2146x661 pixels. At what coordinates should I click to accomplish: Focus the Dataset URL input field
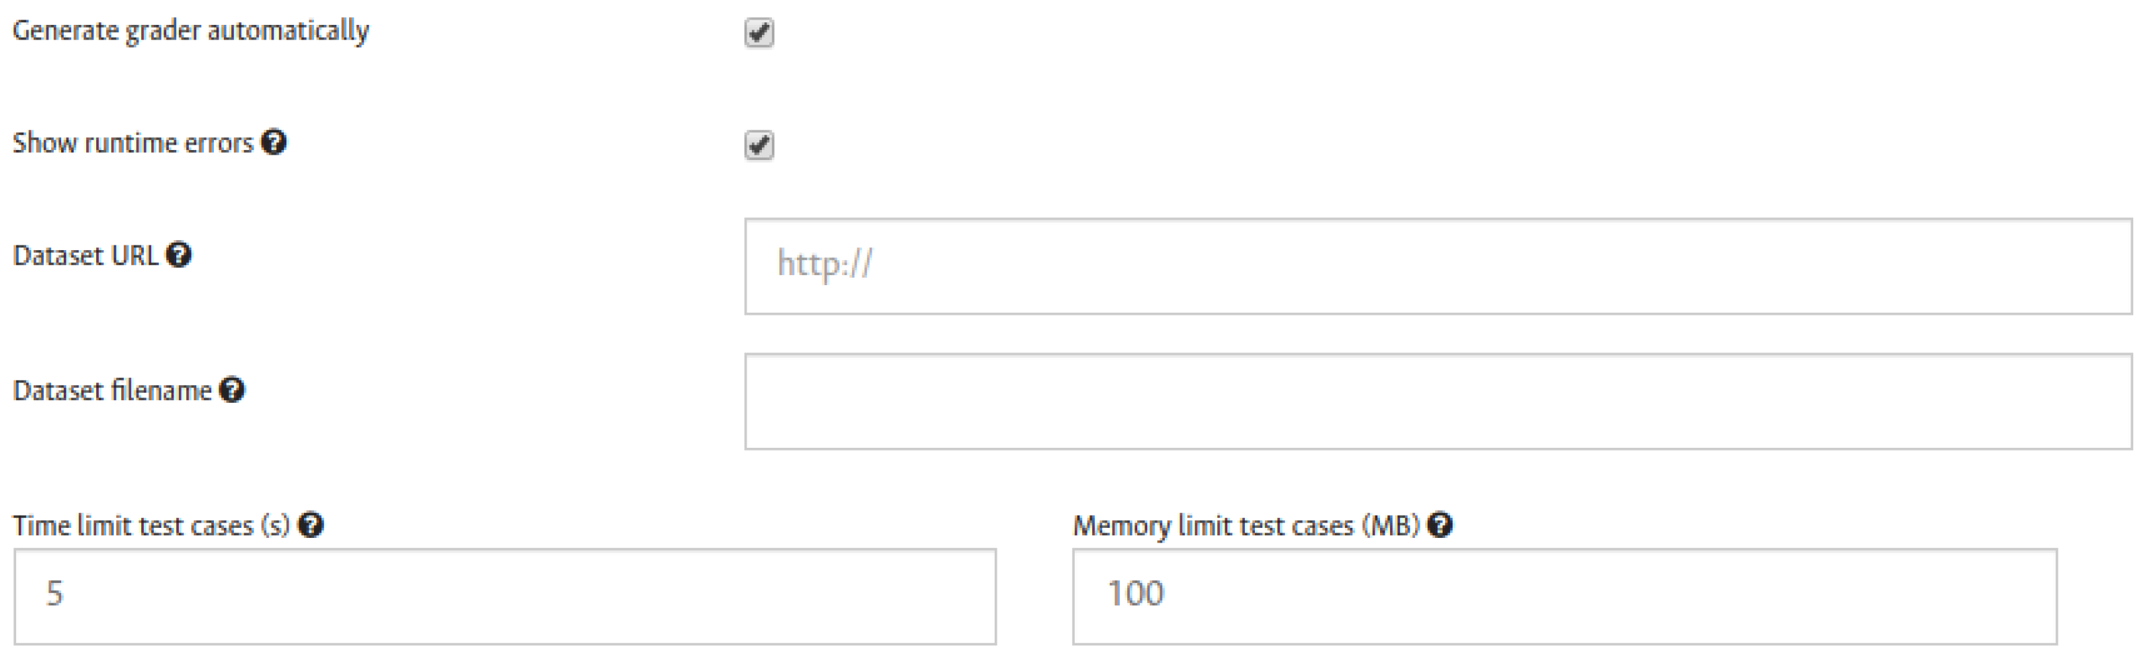click(1437, 266)
